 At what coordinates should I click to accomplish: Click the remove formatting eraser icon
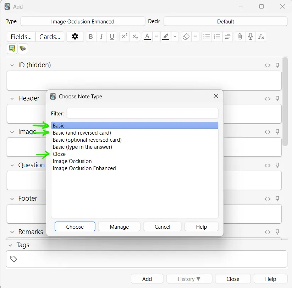186,37
